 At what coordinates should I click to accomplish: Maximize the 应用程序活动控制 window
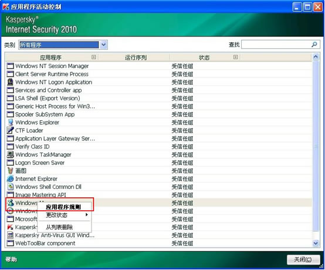[307, 7]
